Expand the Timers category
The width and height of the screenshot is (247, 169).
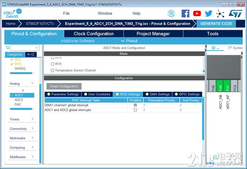pyautogui.click(x=32, y=119)
